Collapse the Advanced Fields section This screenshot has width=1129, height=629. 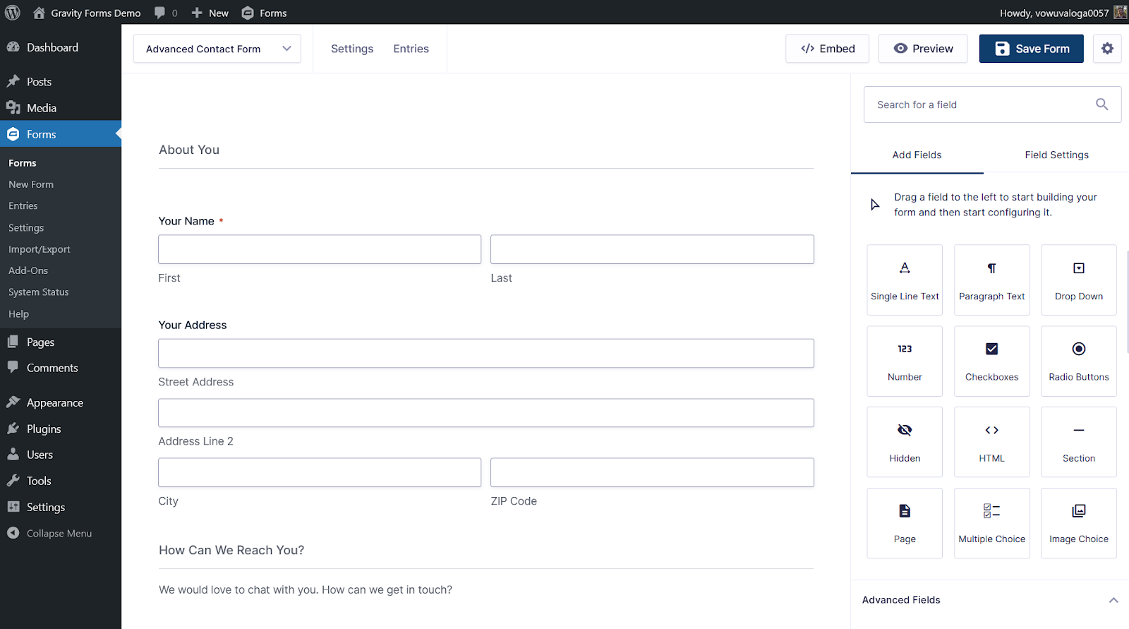pos(1113,600)
